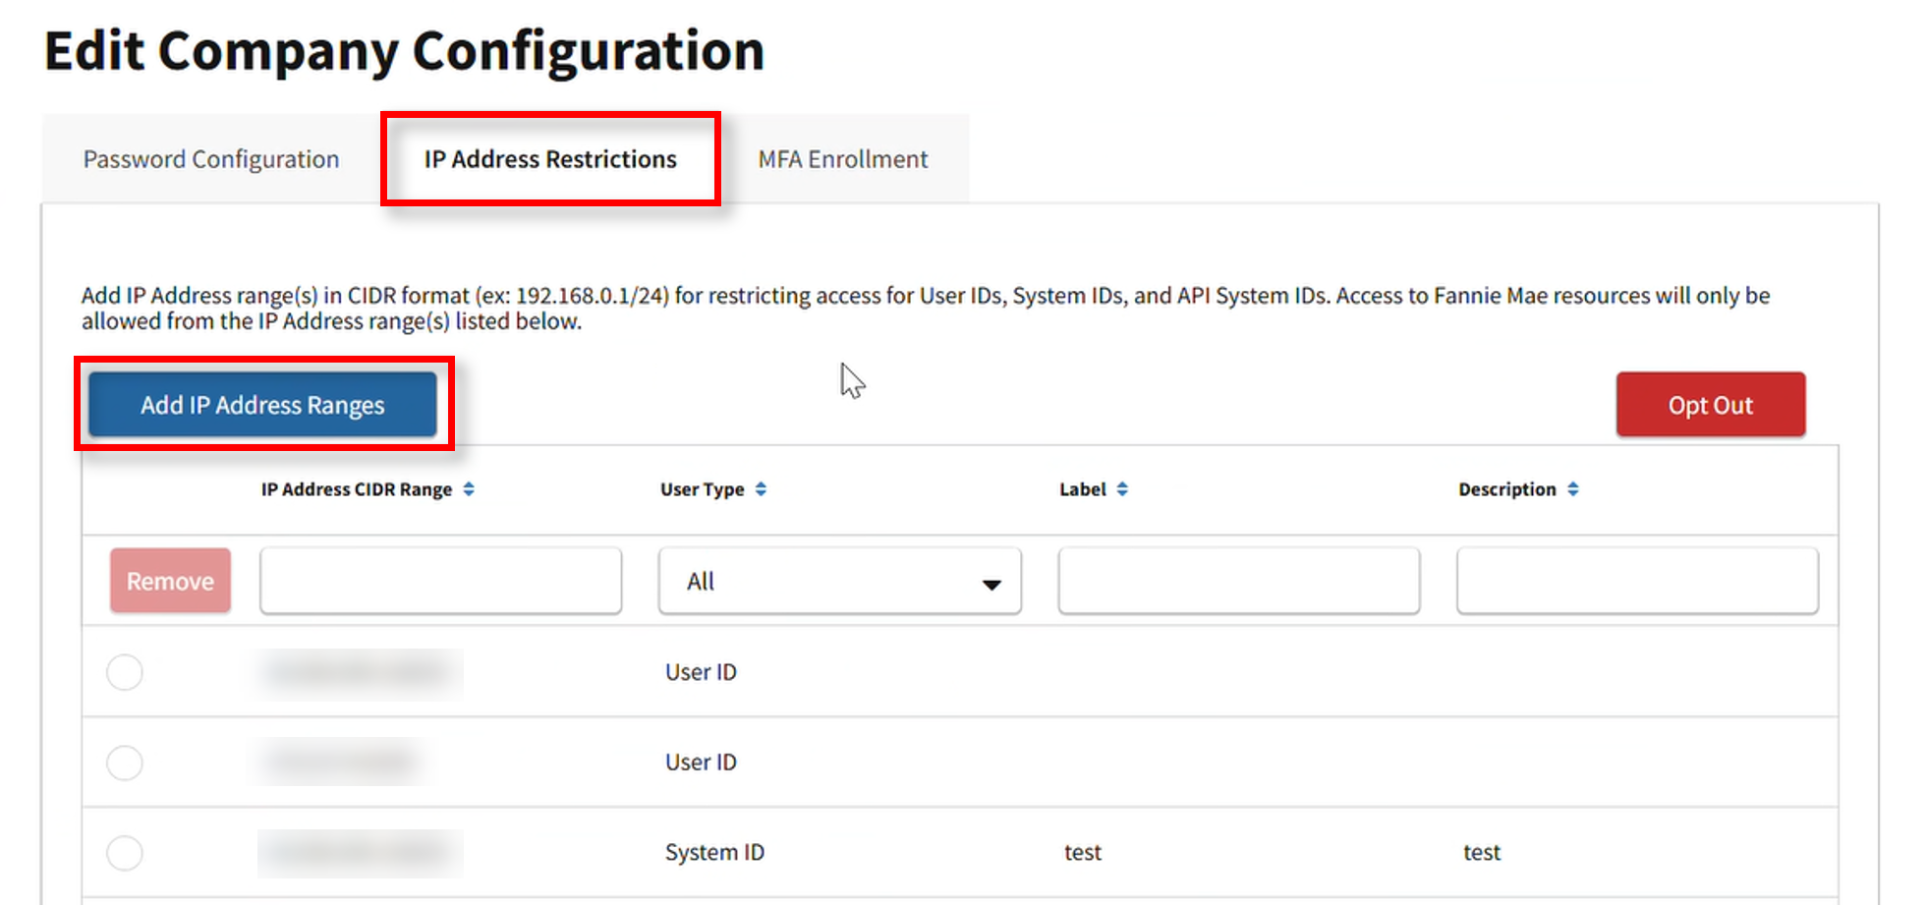The width and height of the screenshot is (1926, 905).
Task: Focus the Description filter input field
Action: pyautogui.click(x=1638, y=582)
